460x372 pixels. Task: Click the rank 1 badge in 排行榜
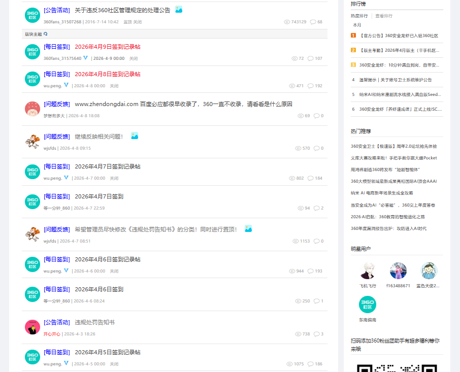pyautogui.click(x=353, y=36)
